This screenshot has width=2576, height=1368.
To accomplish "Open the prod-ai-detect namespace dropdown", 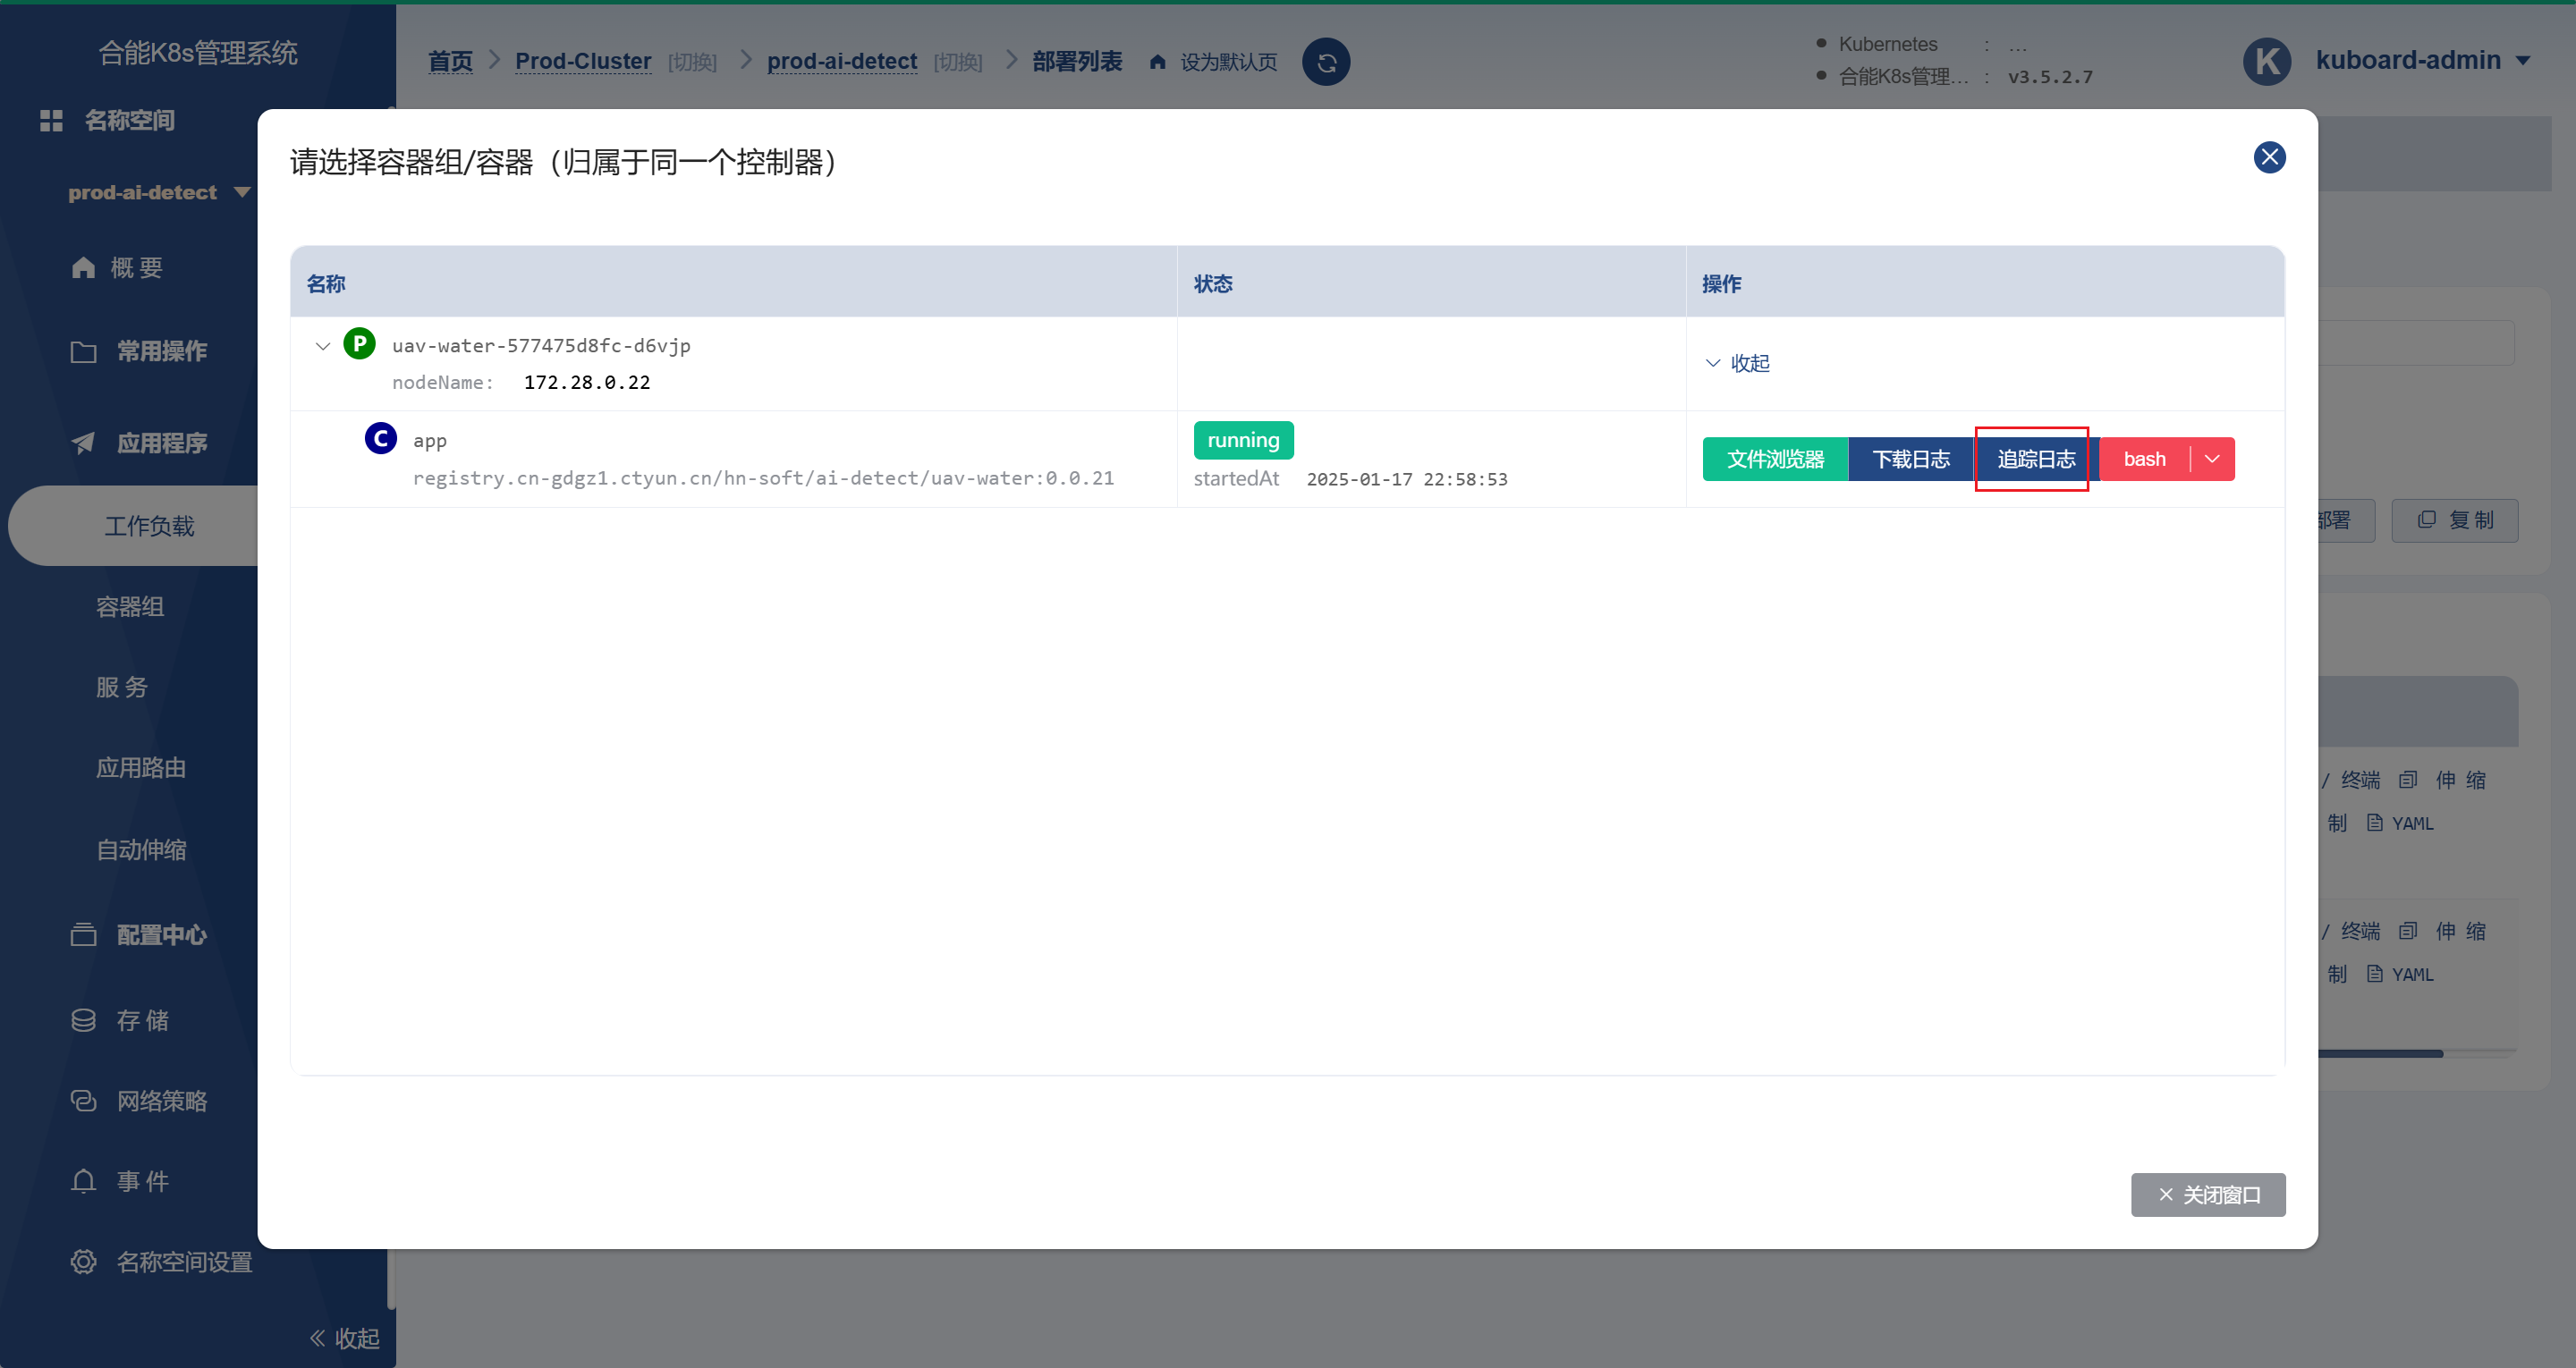I will [159, 192].
